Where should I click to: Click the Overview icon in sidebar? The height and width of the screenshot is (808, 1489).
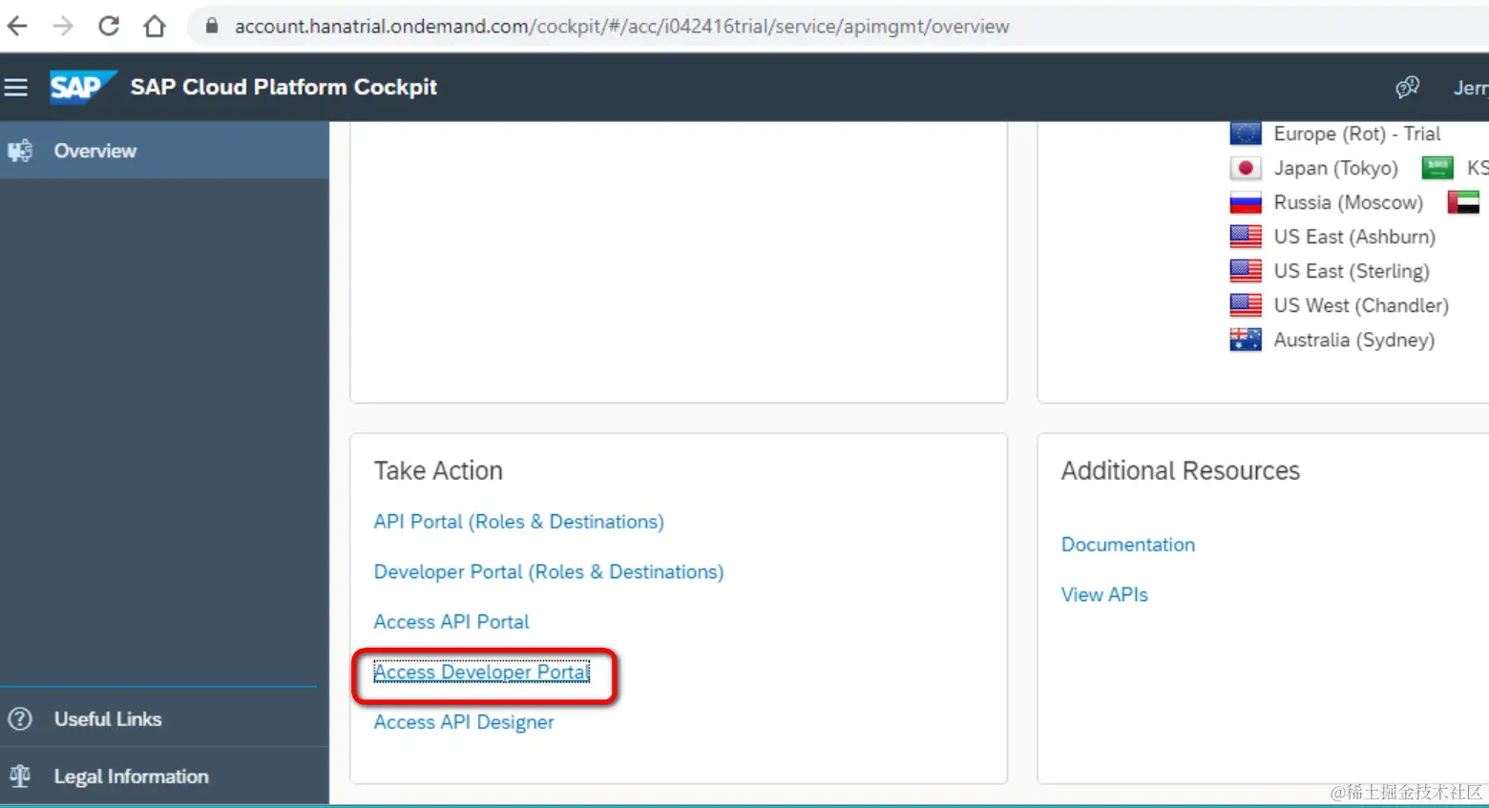coord(20,151)
